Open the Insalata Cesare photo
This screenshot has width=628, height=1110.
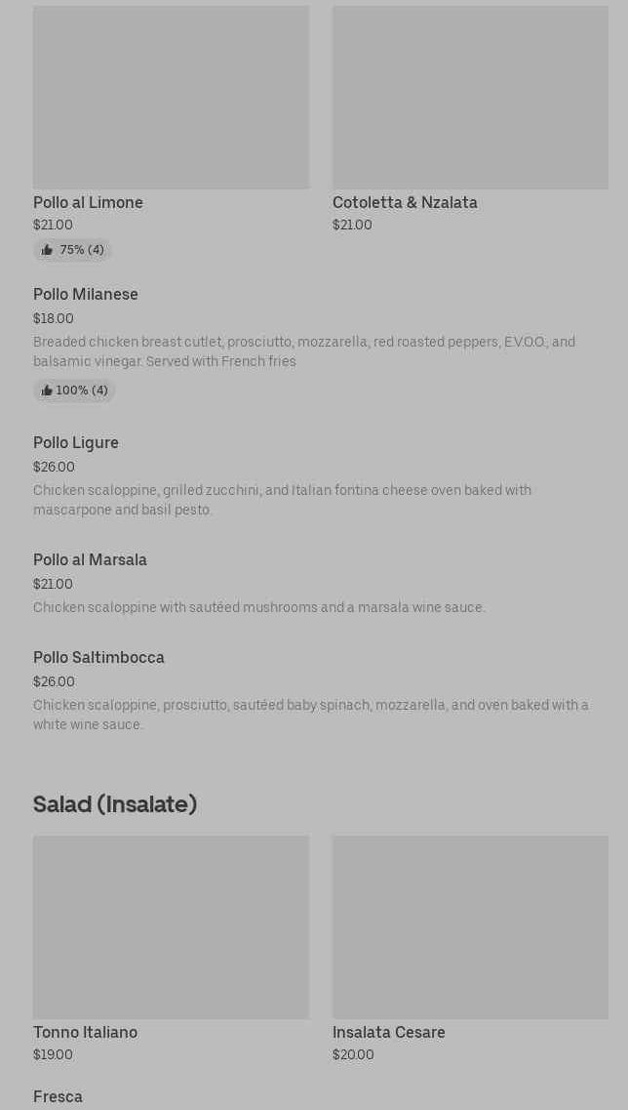point(470,926)
